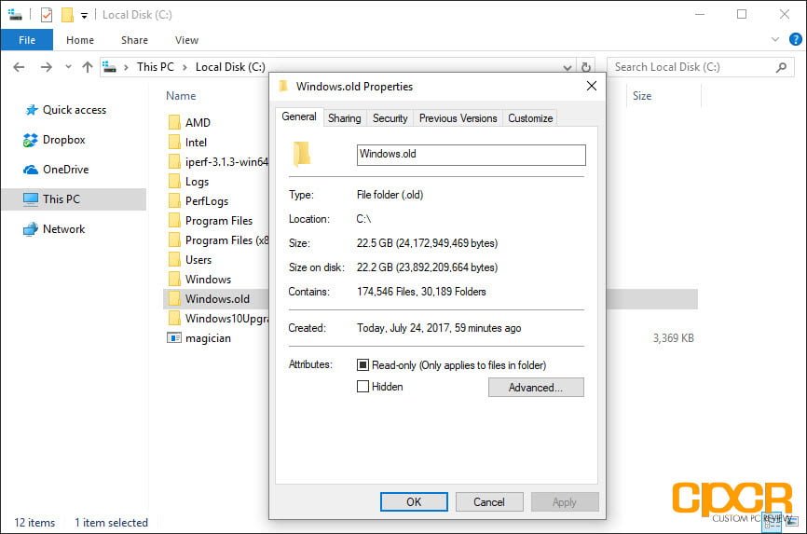Expand the ribbon with the chevron

pyautogui.click(x=775, y=39)
